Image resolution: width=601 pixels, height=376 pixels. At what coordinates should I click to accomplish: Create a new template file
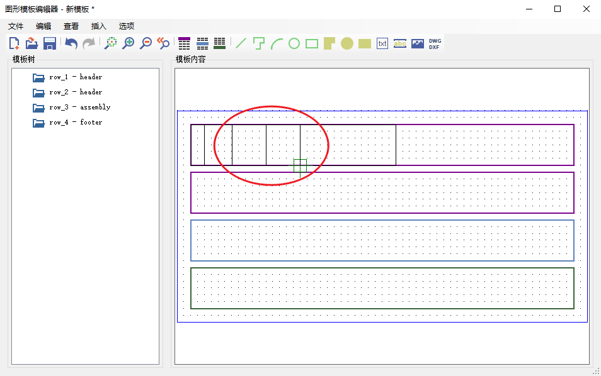(x=14, y=43)
